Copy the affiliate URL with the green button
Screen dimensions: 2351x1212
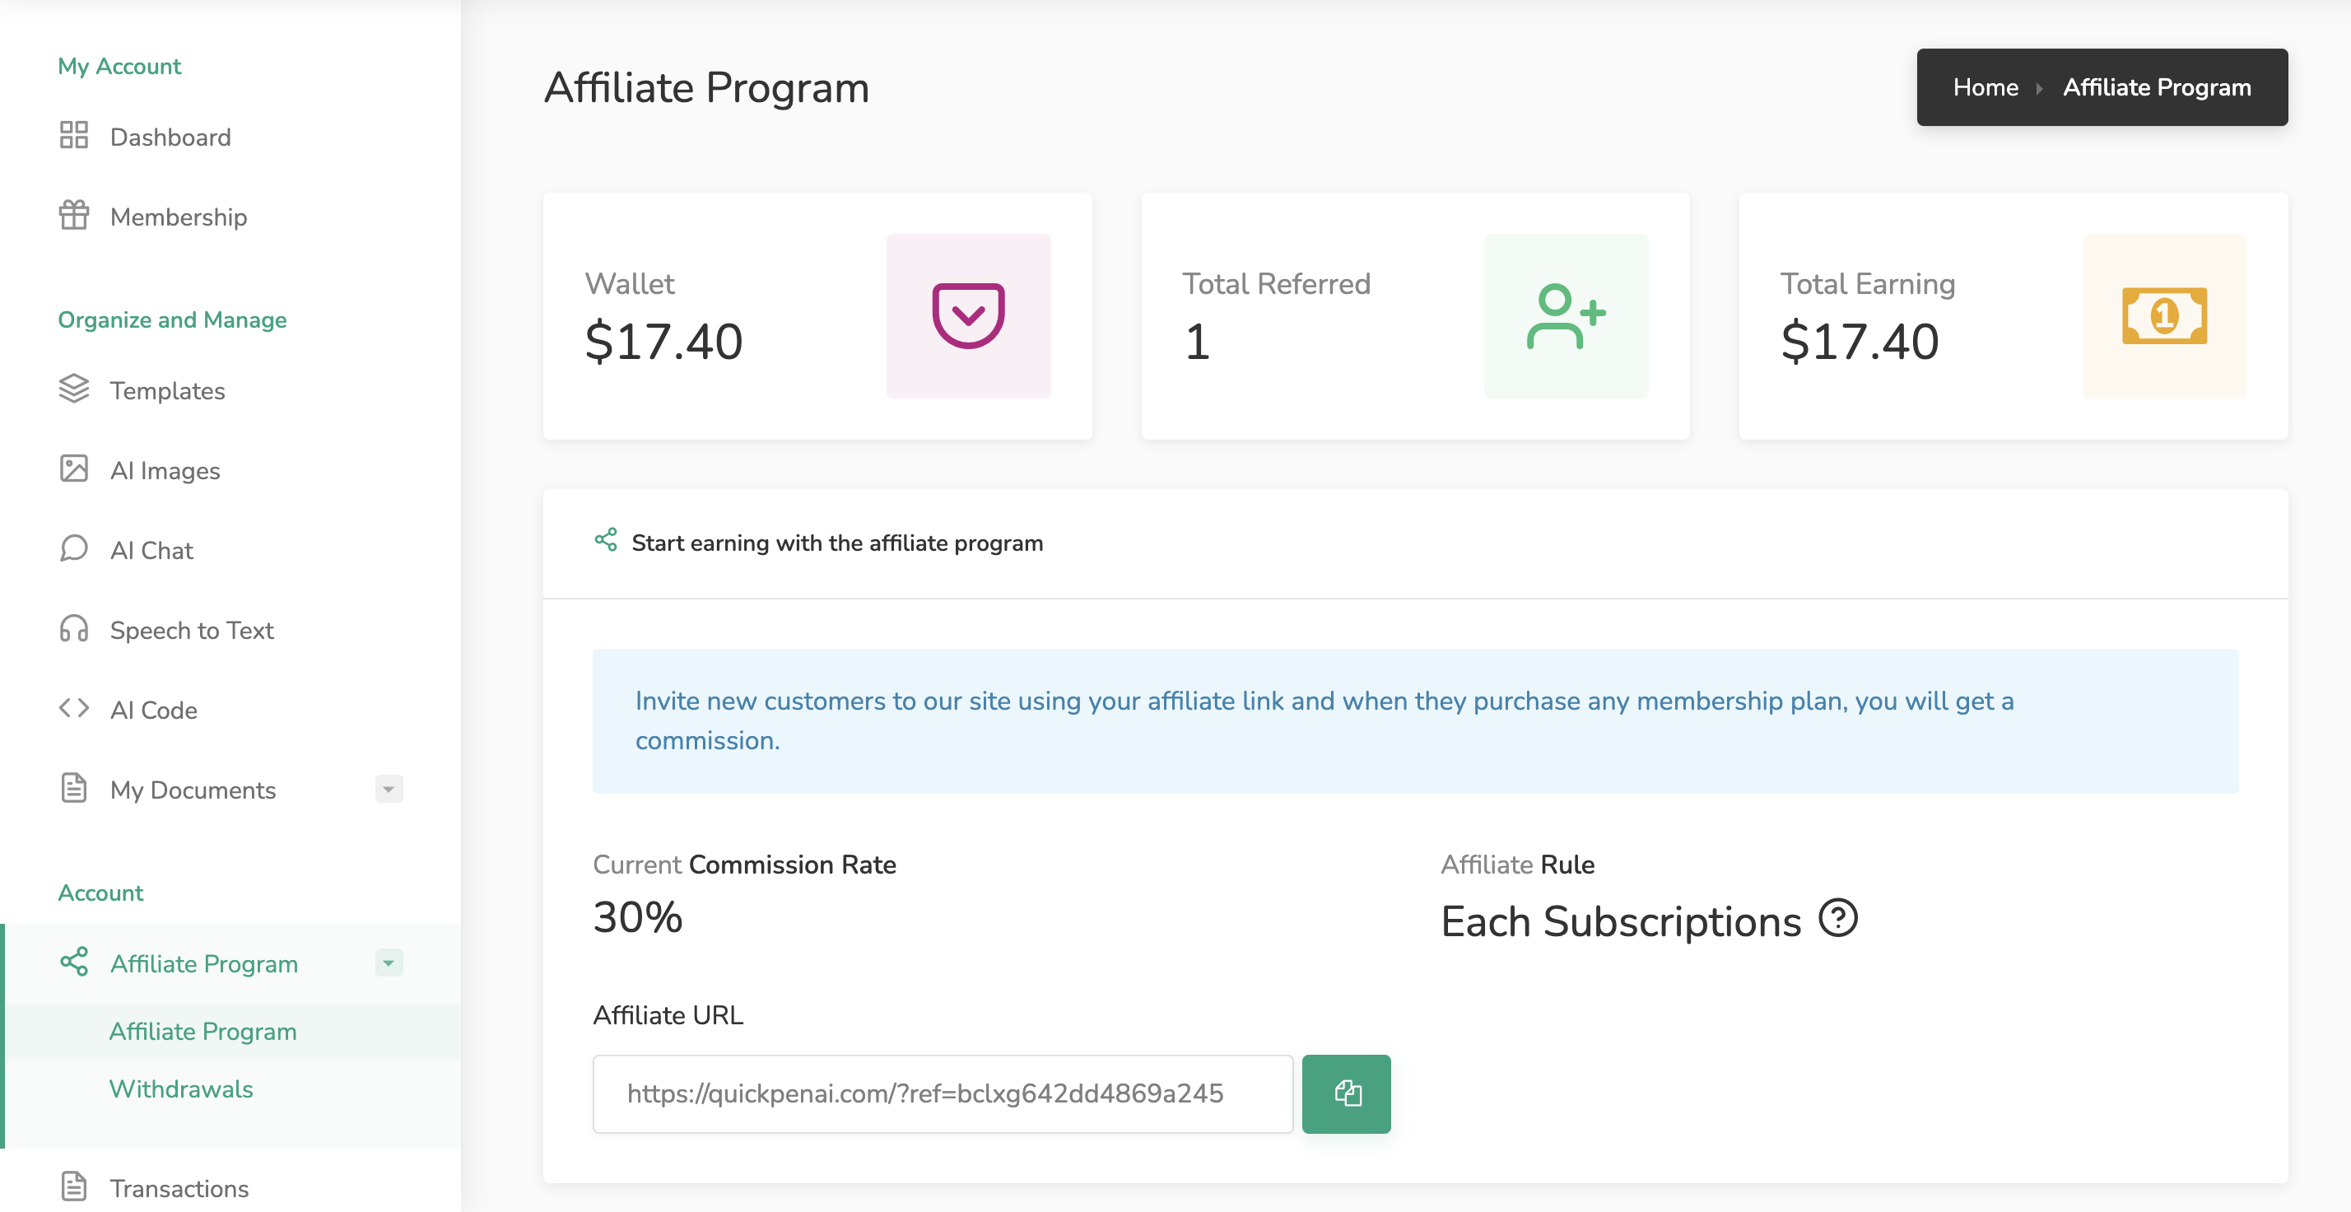tap(1346, 1093)
